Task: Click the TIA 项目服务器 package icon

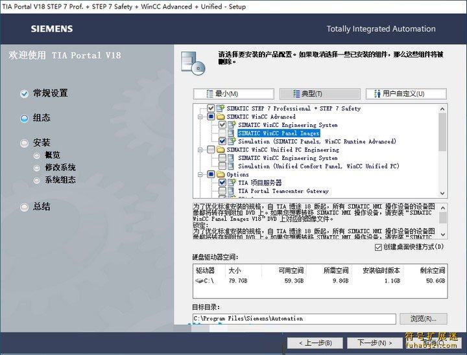Action: tap(232, 183)
